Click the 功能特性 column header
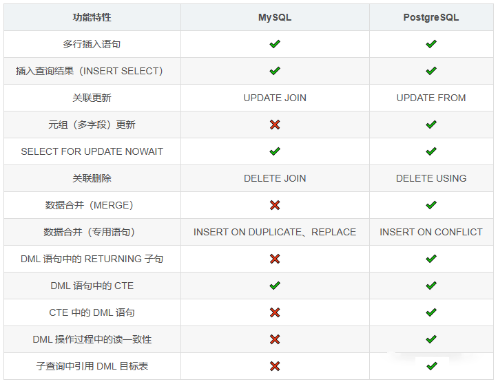Viewport: 498px width, 384px height. 92,17
